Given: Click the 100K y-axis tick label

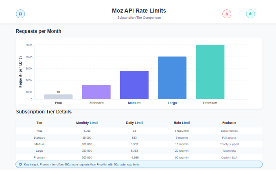Looking at the screenshot, I should click(29, 92).
